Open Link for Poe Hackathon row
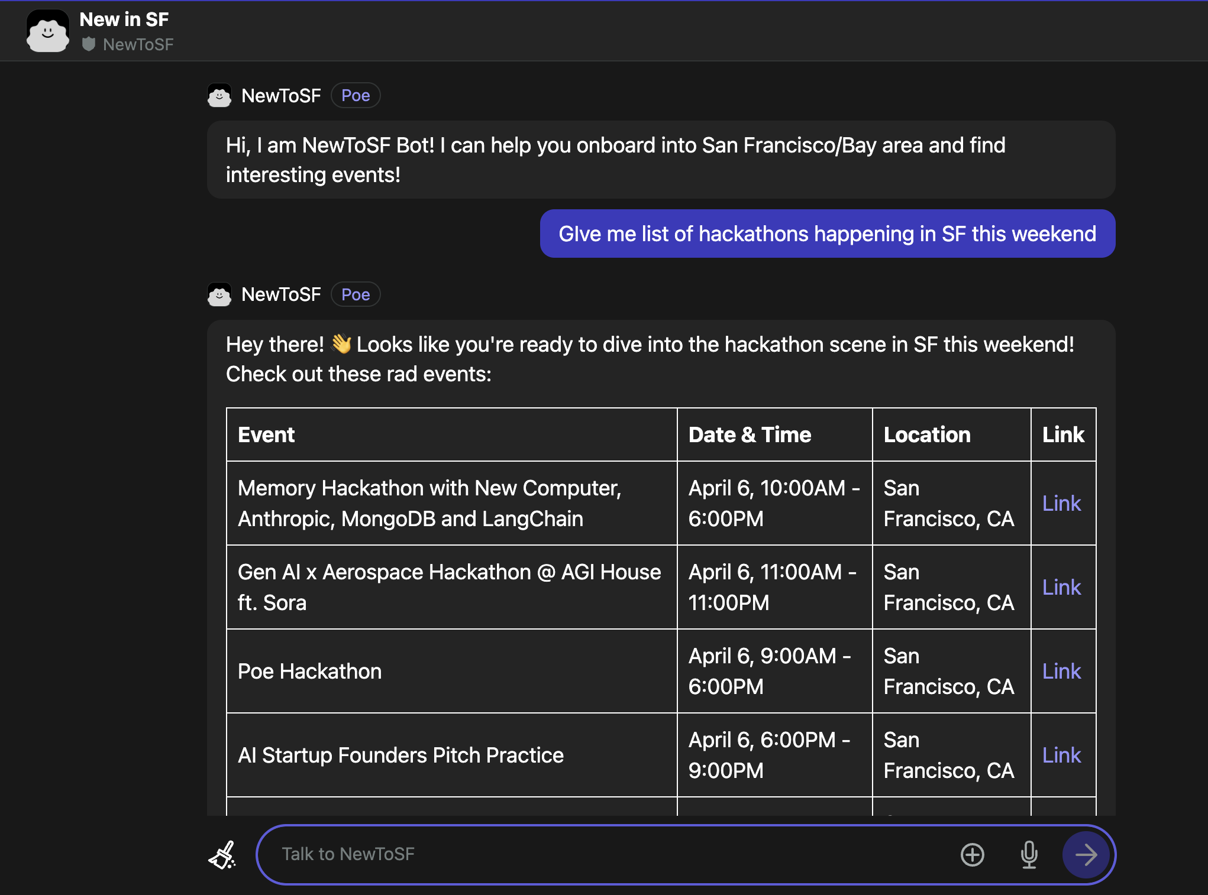Image resolution: width=1208 pixels, height=895 pixels. (x=1061, y=671)
